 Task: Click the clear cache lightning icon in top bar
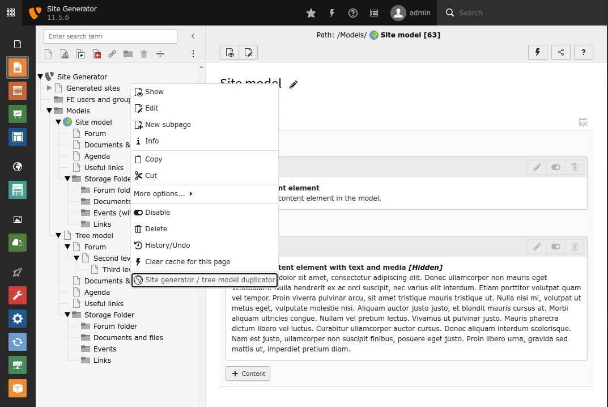tap(332, 13)
